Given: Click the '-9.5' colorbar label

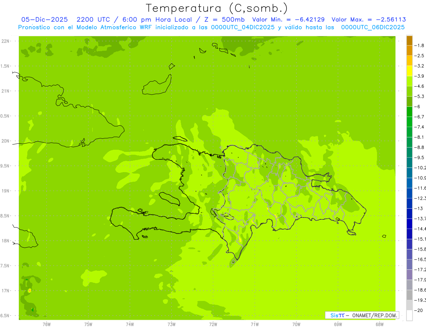Looking at the screenshot, I should [419, 158].
